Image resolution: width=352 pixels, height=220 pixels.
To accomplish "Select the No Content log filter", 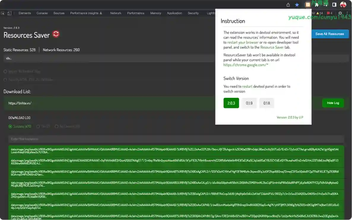I will 56,127.
